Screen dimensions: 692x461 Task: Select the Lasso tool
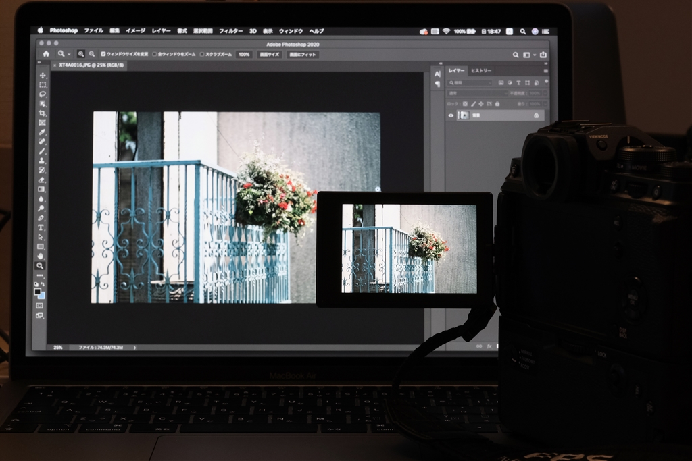[x=41, y=93]
